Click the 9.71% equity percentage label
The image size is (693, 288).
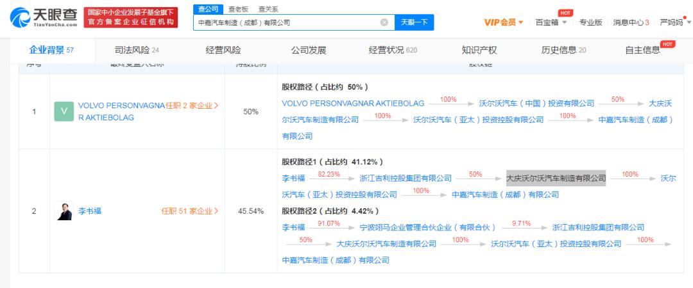point(520,223)
